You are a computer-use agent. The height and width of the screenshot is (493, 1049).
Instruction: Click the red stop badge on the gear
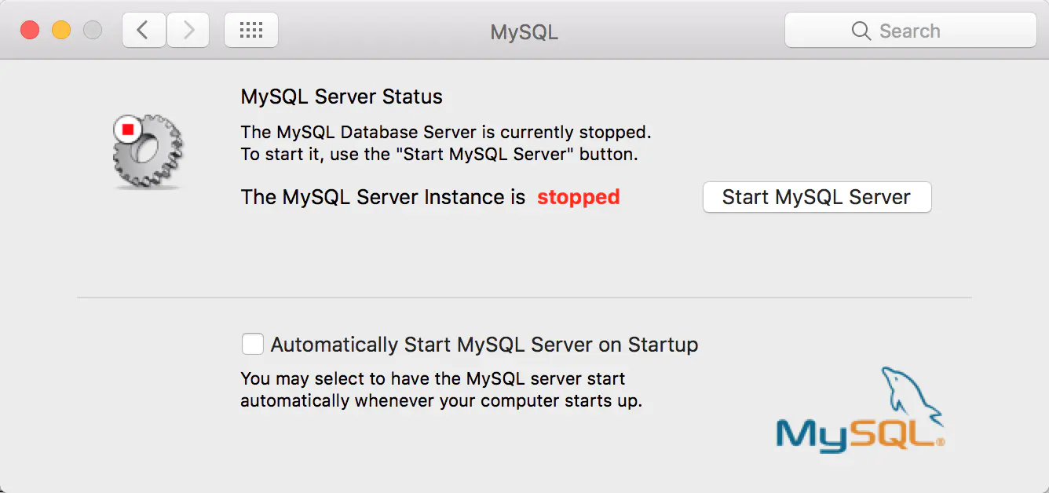click(x=127, y=129)
